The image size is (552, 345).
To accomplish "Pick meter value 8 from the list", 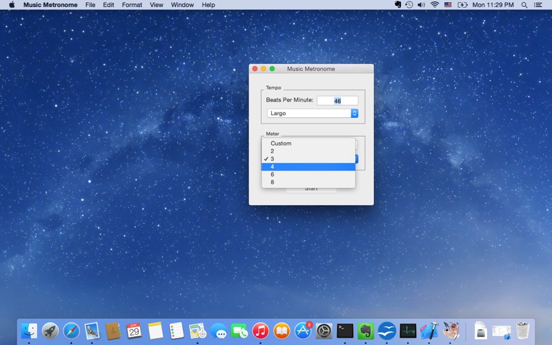I will (308, 182).
